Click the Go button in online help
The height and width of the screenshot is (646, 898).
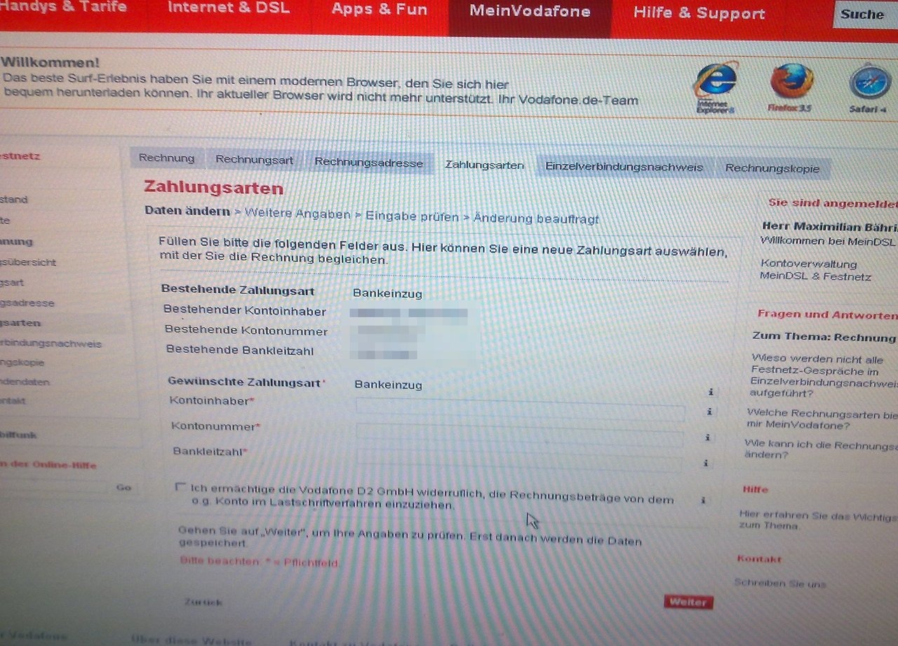pos(123,487)
